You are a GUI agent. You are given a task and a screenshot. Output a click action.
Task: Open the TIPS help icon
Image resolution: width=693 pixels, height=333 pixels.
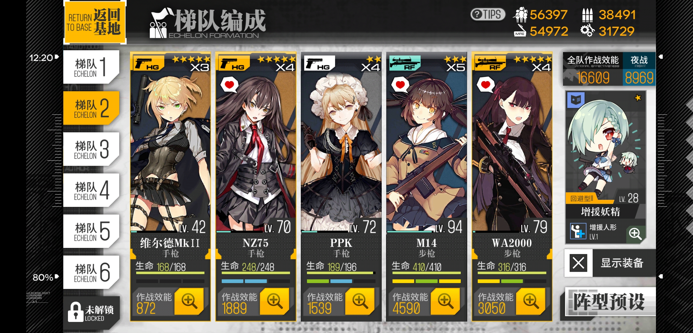(x=488, y=14)
